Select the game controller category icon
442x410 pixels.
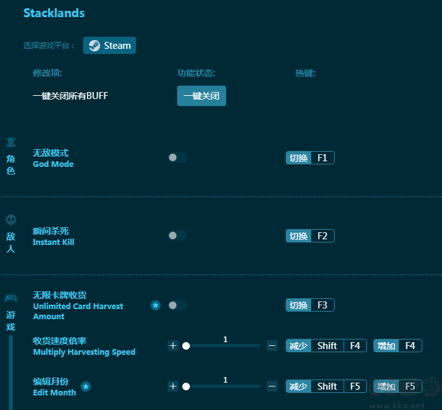coord(11,298)
